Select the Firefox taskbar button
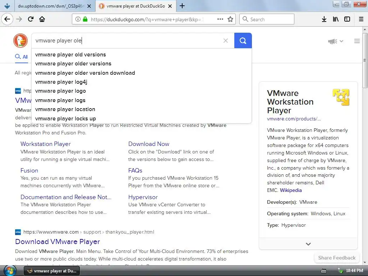Viewport: 368px width, 276px height. [52, 271]
